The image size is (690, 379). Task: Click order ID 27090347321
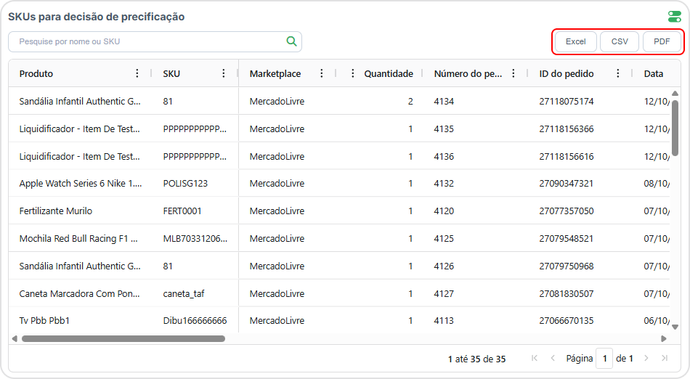(x=567, y=184)
